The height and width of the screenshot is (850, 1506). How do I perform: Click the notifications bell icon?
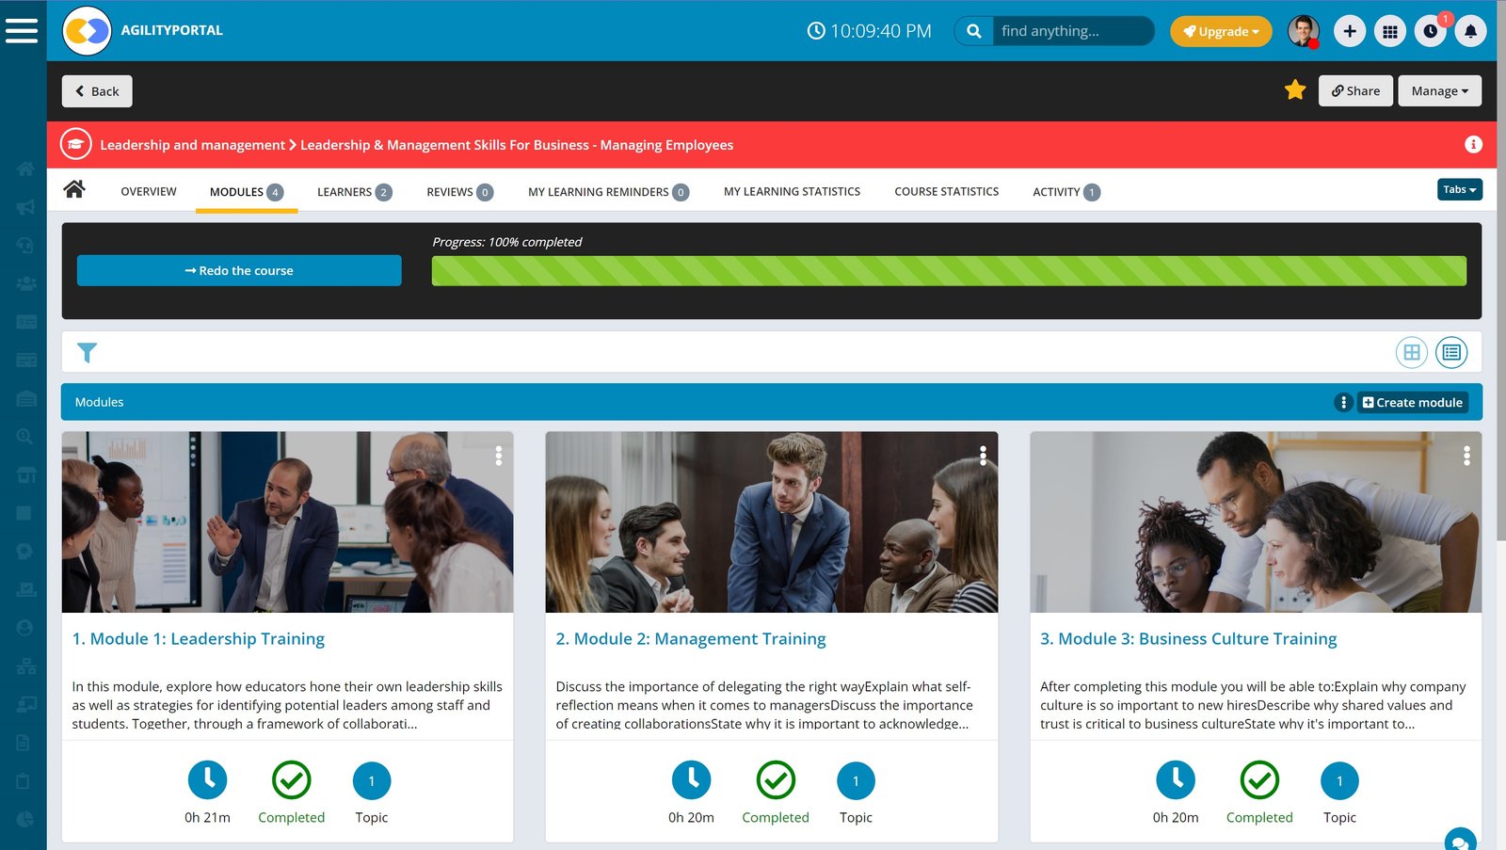coord(1470,31)
